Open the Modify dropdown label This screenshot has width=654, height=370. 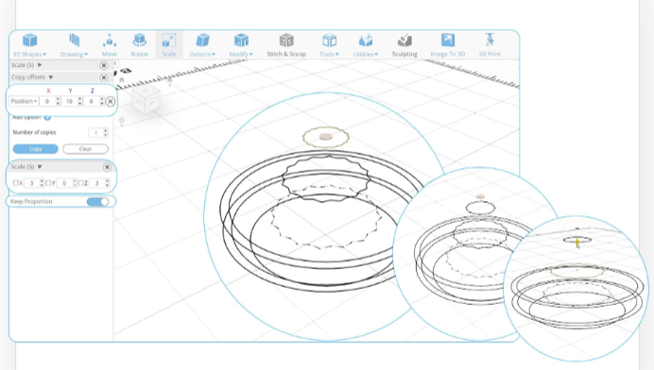[241, 54]
